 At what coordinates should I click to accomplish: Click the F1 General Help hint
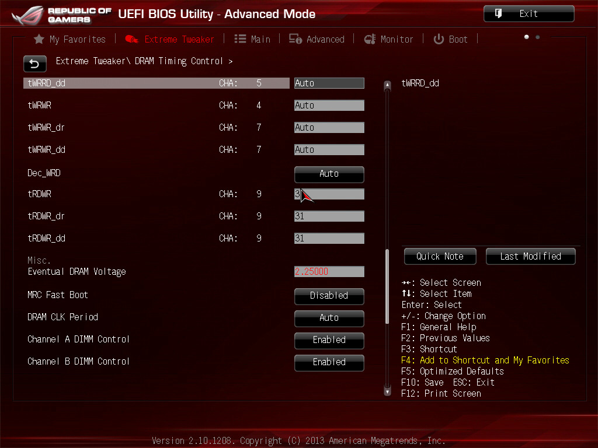pos(439,327)
